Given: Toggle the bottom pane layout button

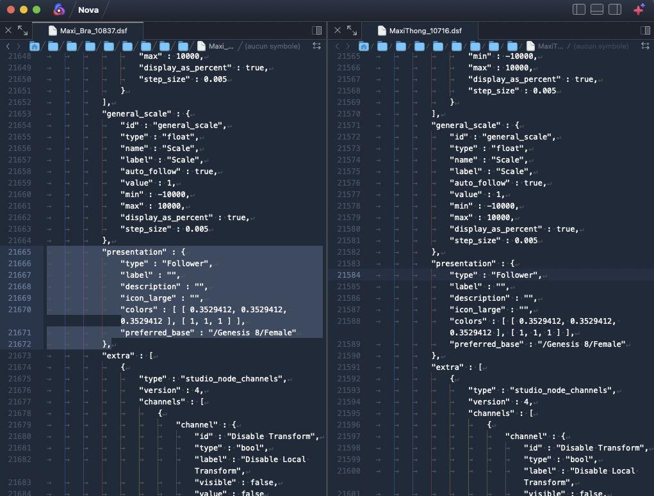Looking at the screenshot, I should [597, 9].
